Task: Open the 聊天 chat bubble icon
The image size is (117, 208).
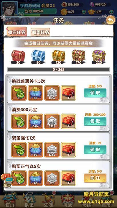Action: (7, 180)
